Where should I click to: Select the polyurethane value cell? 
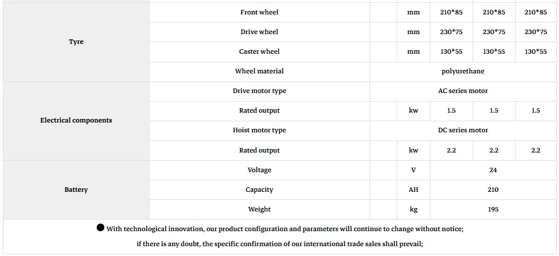click(x=463, y=72)
